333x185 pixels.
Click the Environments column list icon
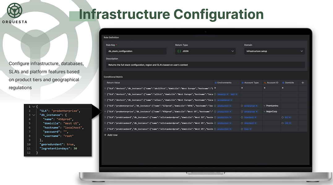point(216,83)
